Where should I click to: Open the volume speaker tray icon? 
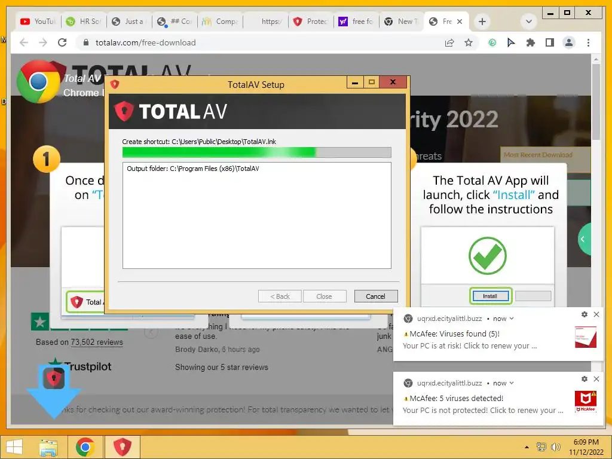point(555,447)
